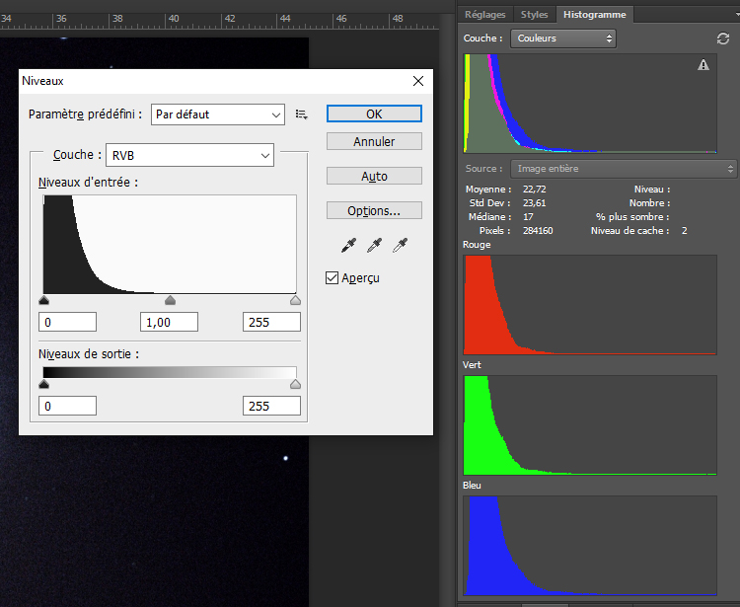Screen dimensions: 740x607
Task: Grab the output black level slider
Action: (43, 384)
